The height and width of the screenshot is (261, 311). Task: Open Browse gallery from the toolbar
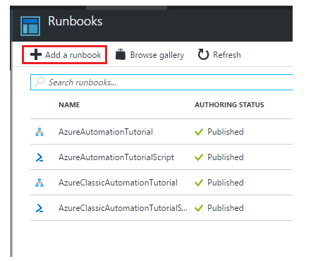pos(150,55)
